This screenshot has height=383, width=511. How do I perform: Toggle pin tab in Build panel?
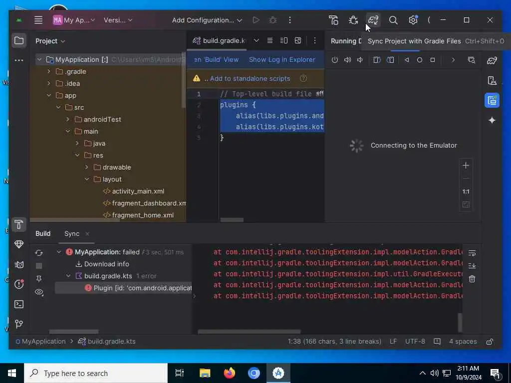39,279
